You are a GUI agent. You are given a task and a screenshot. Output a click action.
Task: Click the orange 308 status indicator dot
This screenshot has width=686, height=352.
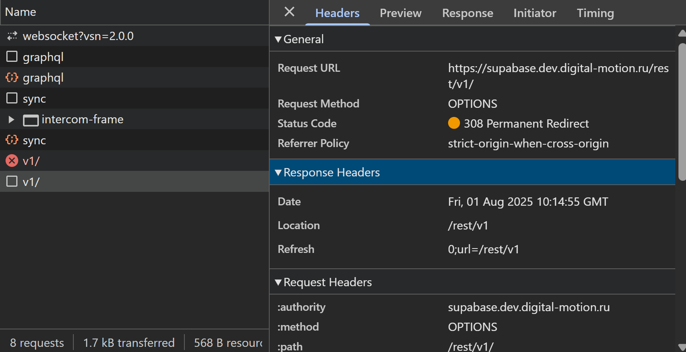point(454,123)
